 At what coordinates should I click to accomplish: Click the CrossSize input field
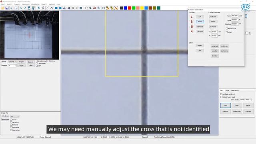pos(235,24)
